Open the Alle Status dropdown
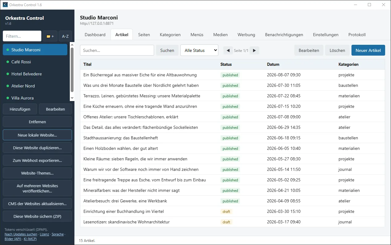The image size is (391, 245). pyautogui.click(x=199, y=50)
